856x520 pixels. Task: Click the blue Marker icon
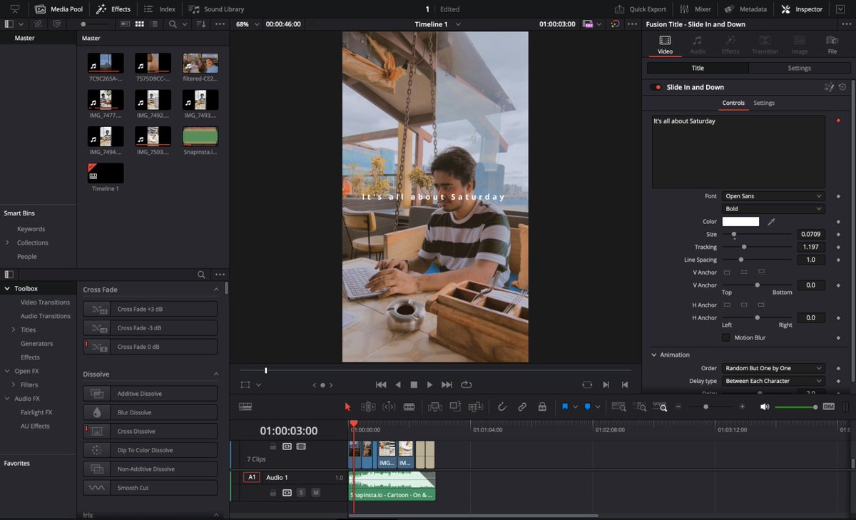coord(588,407)
